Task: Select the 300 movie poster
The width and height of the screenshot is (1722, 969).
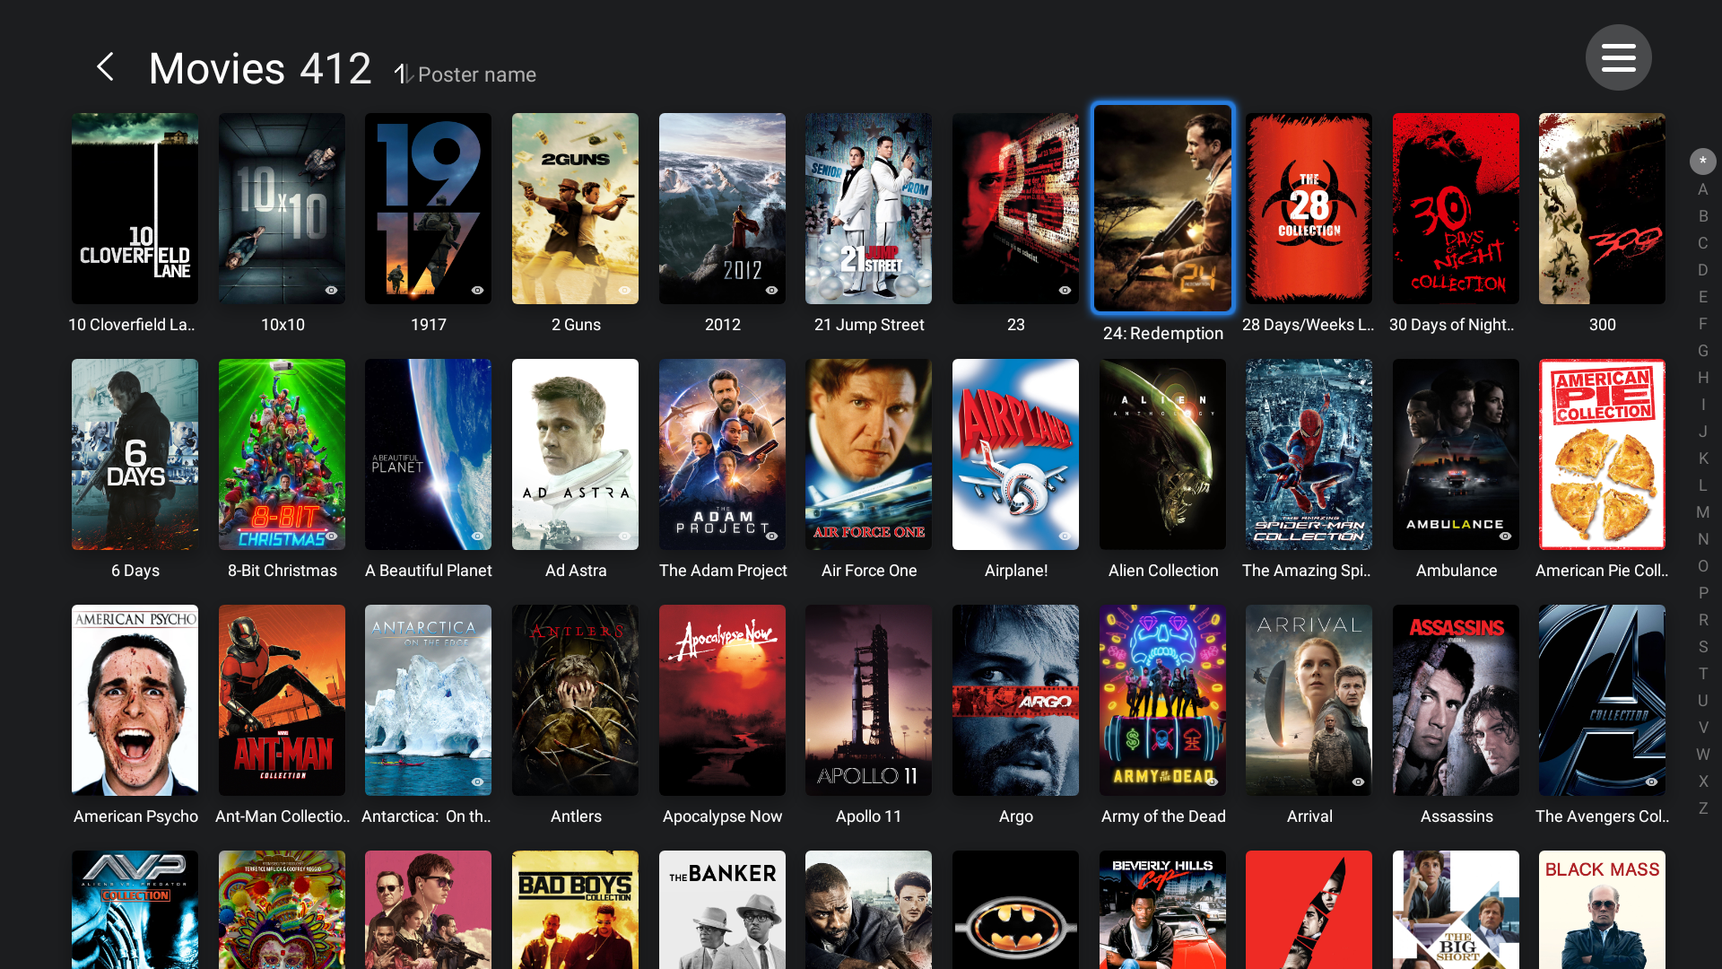Action: 1602,208
